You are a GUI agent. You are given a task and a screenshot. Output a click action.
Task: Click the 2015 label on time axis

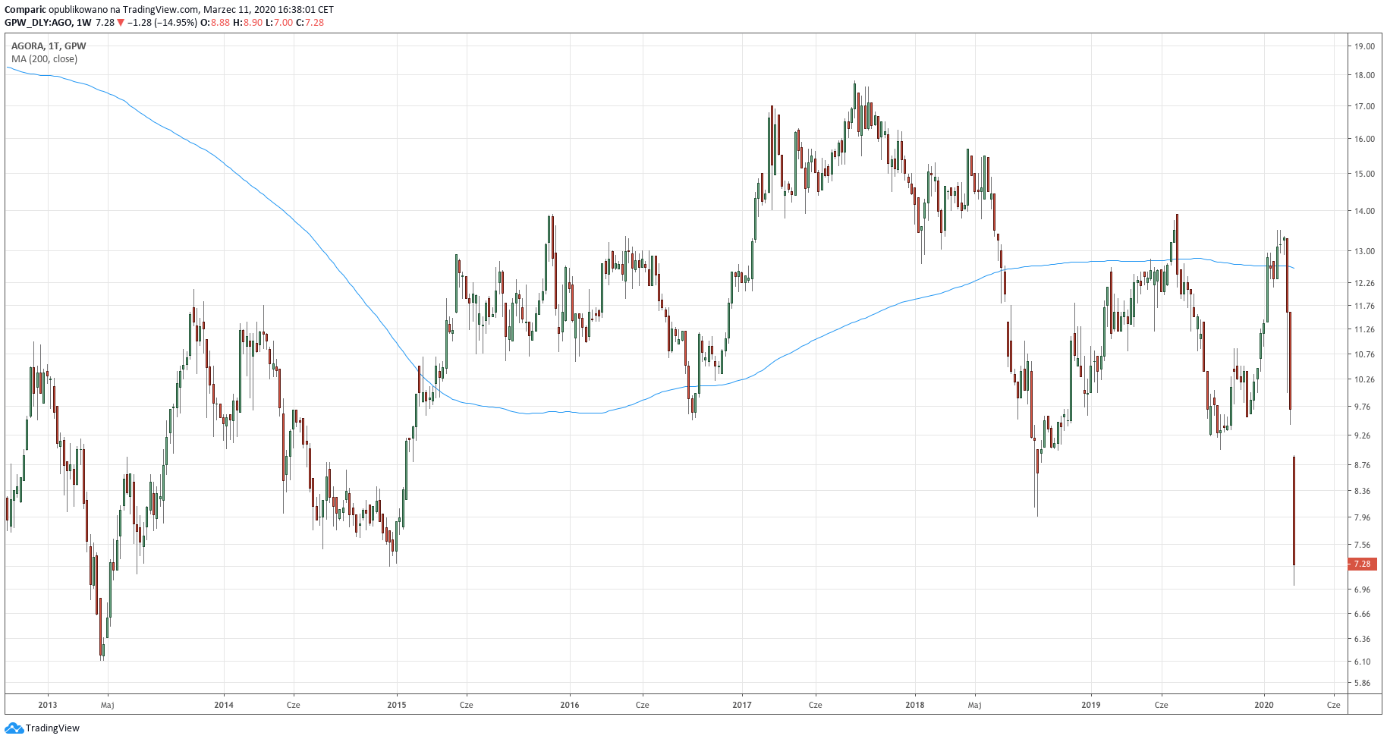[397, 705]
